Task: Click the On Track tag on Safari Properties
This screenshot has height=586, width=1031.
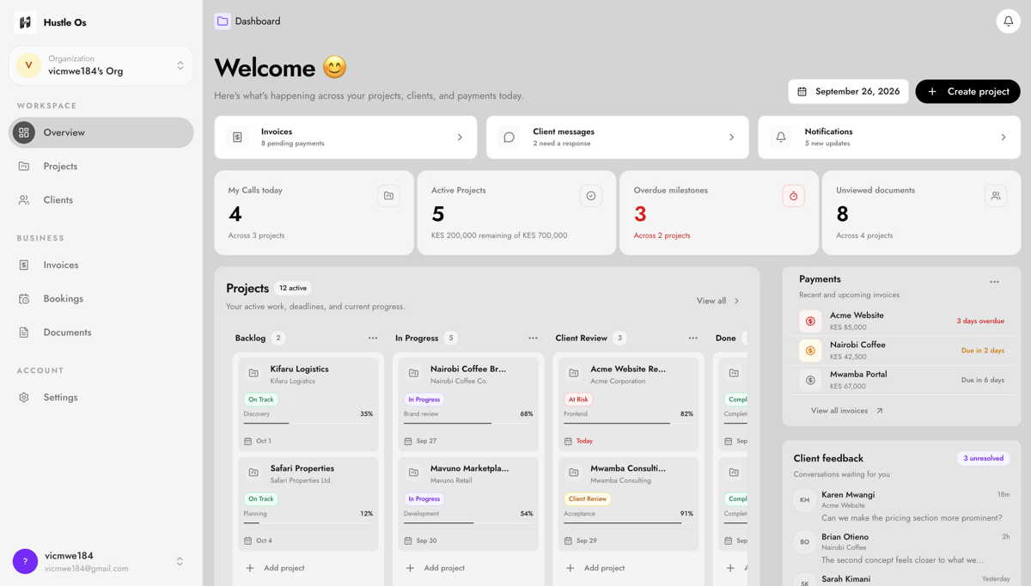Action: 261,499
